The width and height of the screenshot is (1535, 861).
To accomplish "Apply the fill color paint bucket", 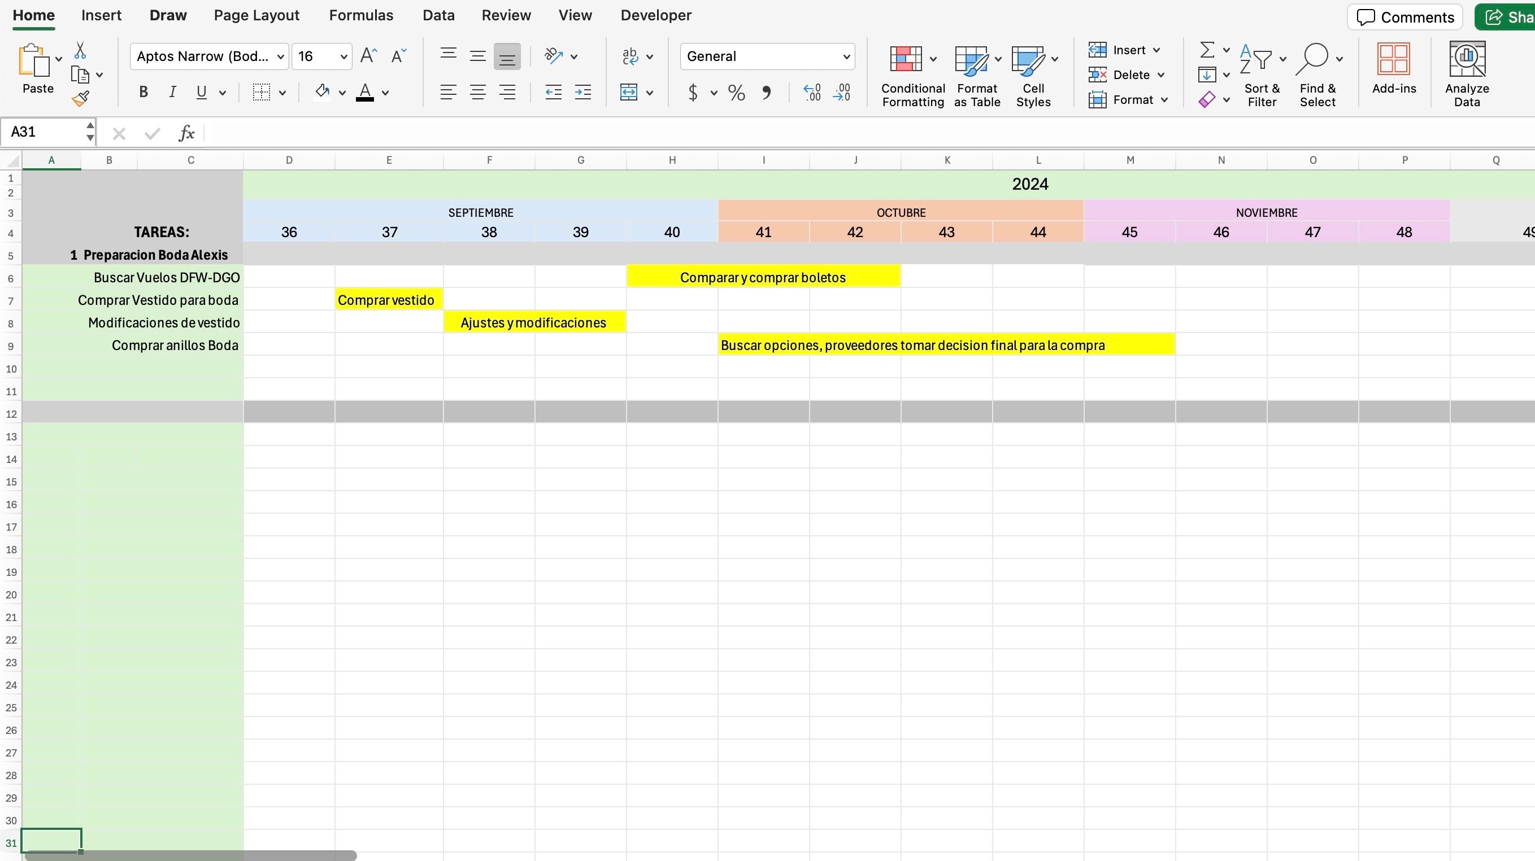I will tap(323, 91).
